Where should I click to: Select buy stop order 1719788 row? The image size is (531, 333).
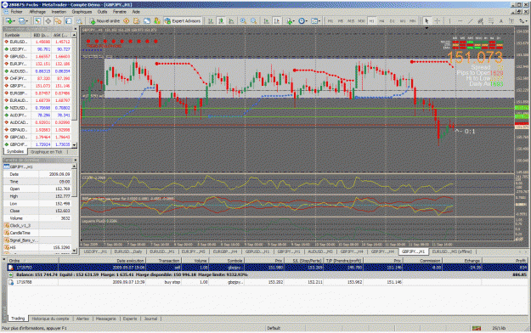[x=268, y=282]
